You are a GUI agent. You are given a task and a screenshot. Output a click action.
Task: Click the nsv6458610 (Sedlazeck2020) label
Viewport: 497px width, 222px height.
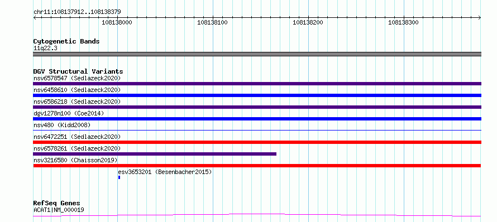(x=77, y=90)
